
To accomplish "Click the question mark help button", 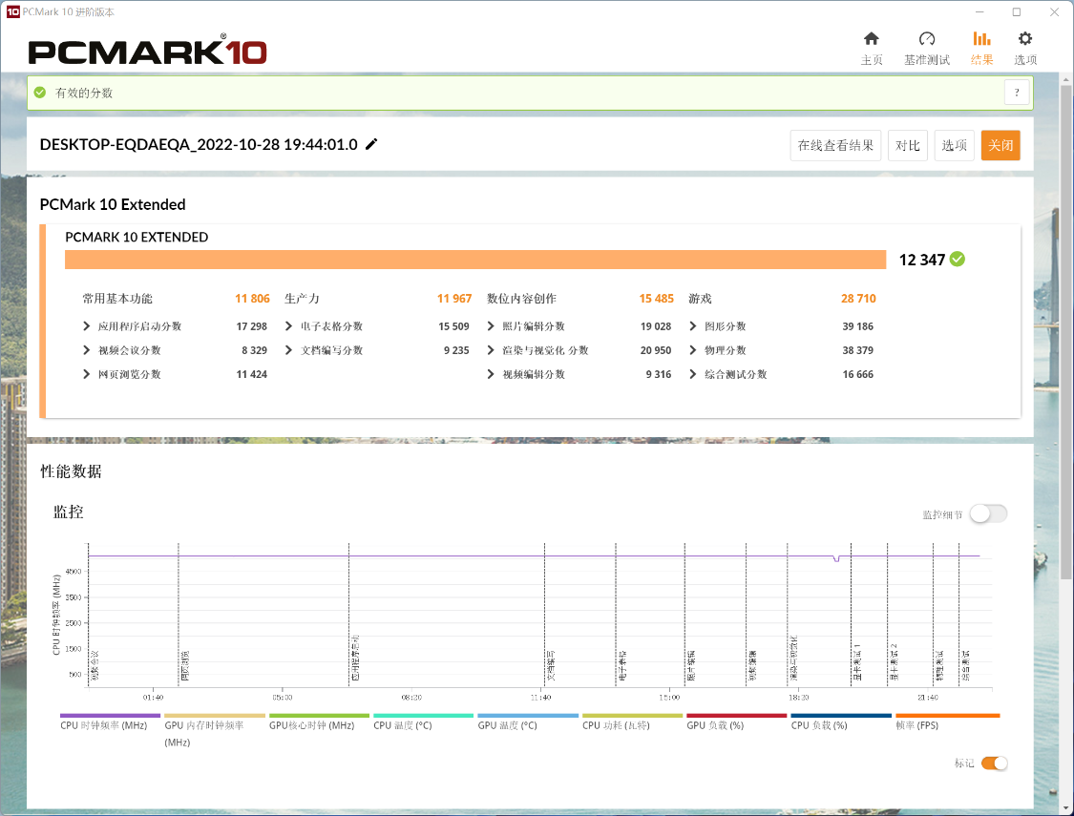I will (1017, 93).
